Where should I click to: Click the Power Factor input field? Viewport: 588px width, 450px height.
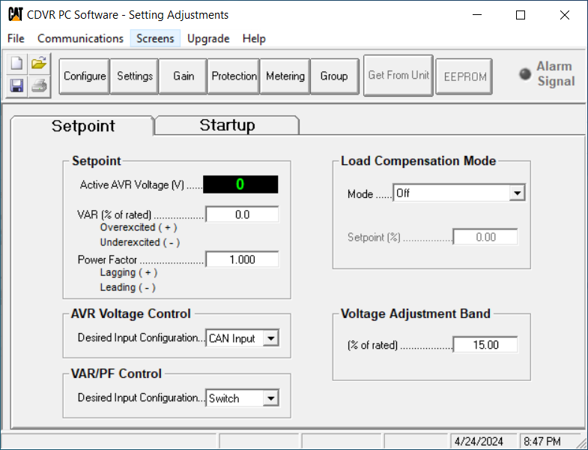[242, 259]
